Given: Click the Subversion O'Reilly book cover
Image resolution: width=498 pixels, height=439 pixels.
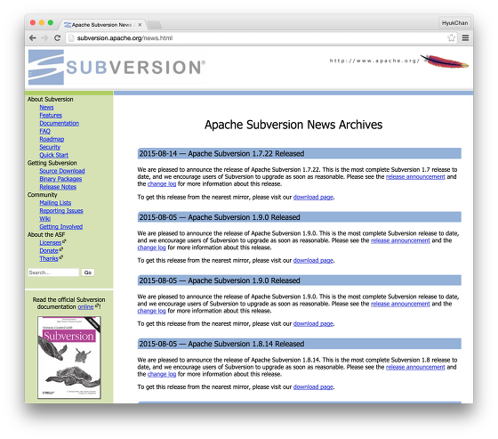Looking at the screenshot, I should coord(69,357).
